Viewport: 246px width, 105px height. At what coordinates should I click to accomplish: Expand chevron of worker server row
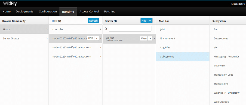point(154,39)
